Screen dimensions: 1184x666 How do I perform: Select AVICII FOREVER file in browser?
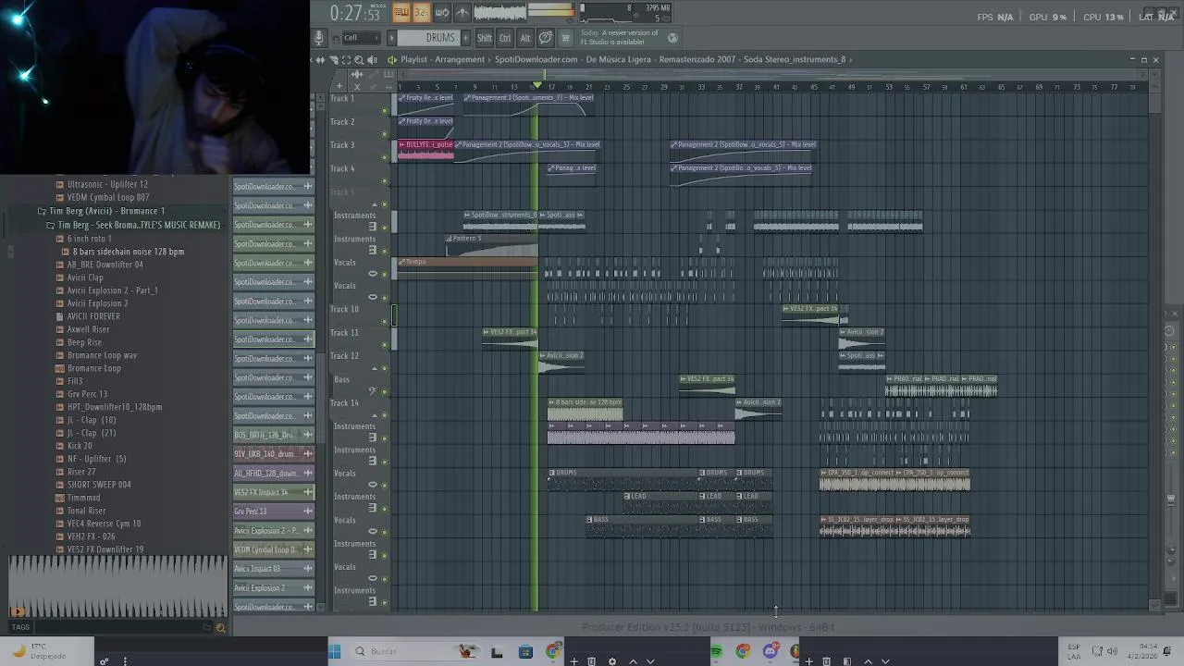tap(93, 316)
